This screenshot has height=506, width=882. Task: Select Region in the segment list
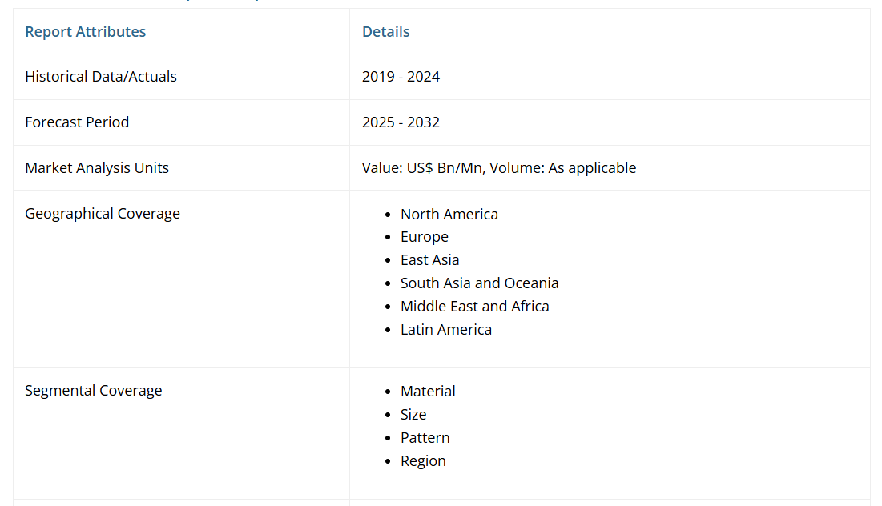pyautogui.click(x=423, y=461)
